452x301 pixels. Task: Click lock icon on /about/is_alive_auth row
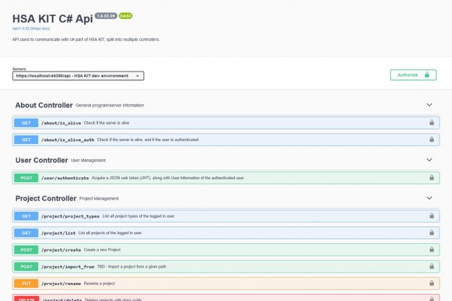click(x=432, y=140)
